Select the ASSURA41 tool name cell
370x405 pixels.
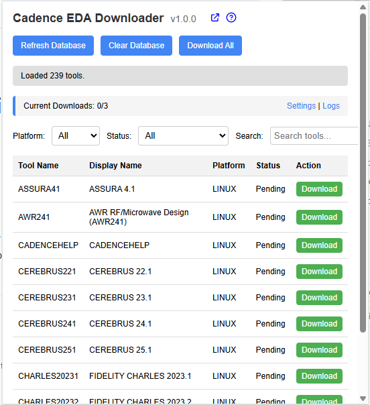[39, 189]
